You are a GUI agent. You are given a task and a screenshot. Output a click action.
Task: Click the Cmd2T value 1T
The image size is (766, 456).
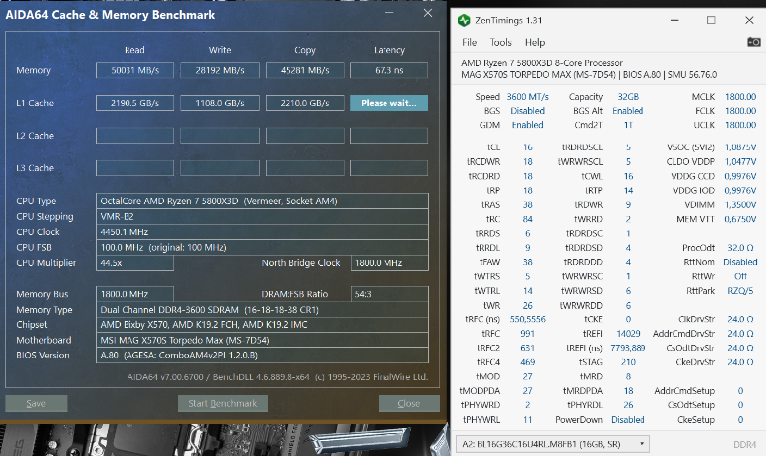(x=628, y=125)
